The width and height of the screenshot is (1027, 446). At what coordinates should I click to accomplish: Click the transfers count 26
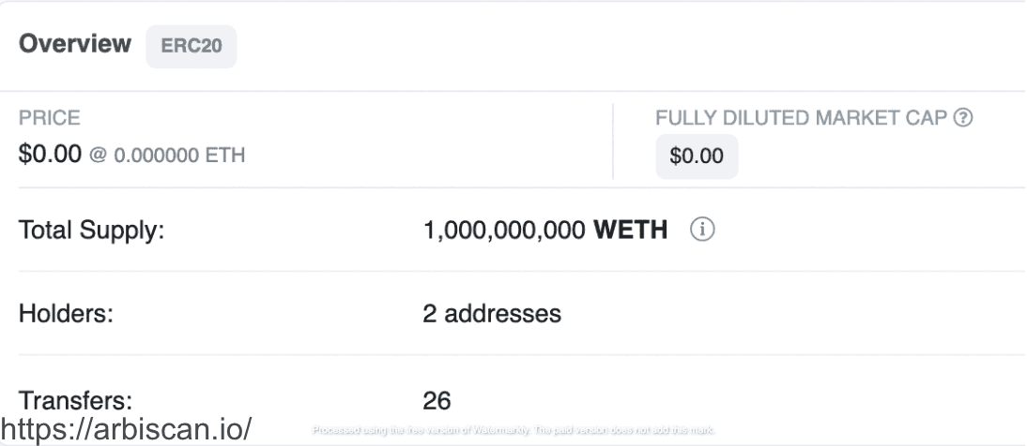pyautogui.click(x=437, y=401)
